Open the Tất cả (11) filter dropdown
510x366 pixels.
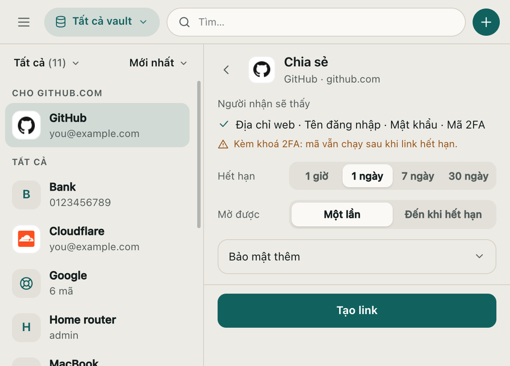click(x=47, y=63)
